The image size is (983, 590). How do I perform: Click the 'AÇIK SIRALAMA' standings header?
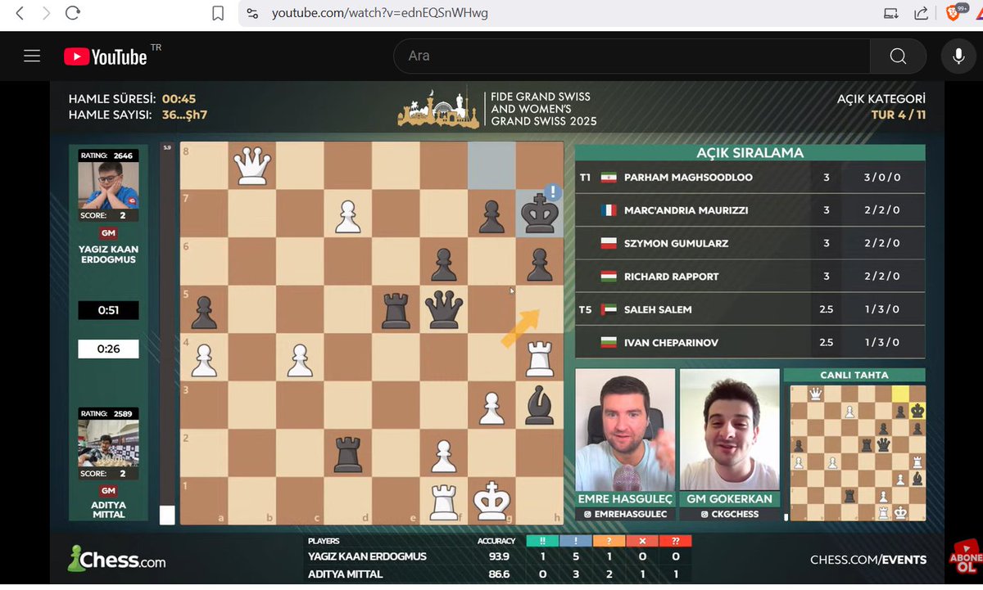coord(750,153)
